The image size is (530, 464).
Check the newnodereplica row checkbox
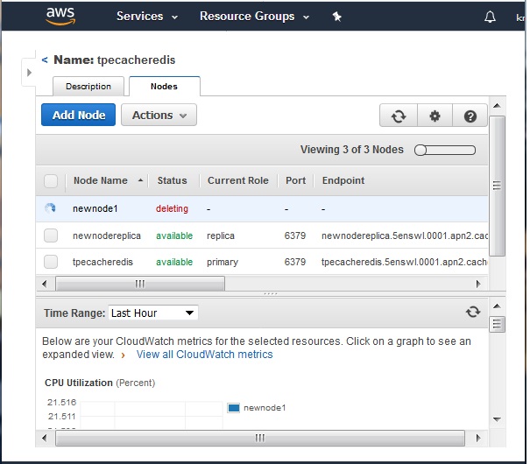pyautogui.click(x=51, y=236)
